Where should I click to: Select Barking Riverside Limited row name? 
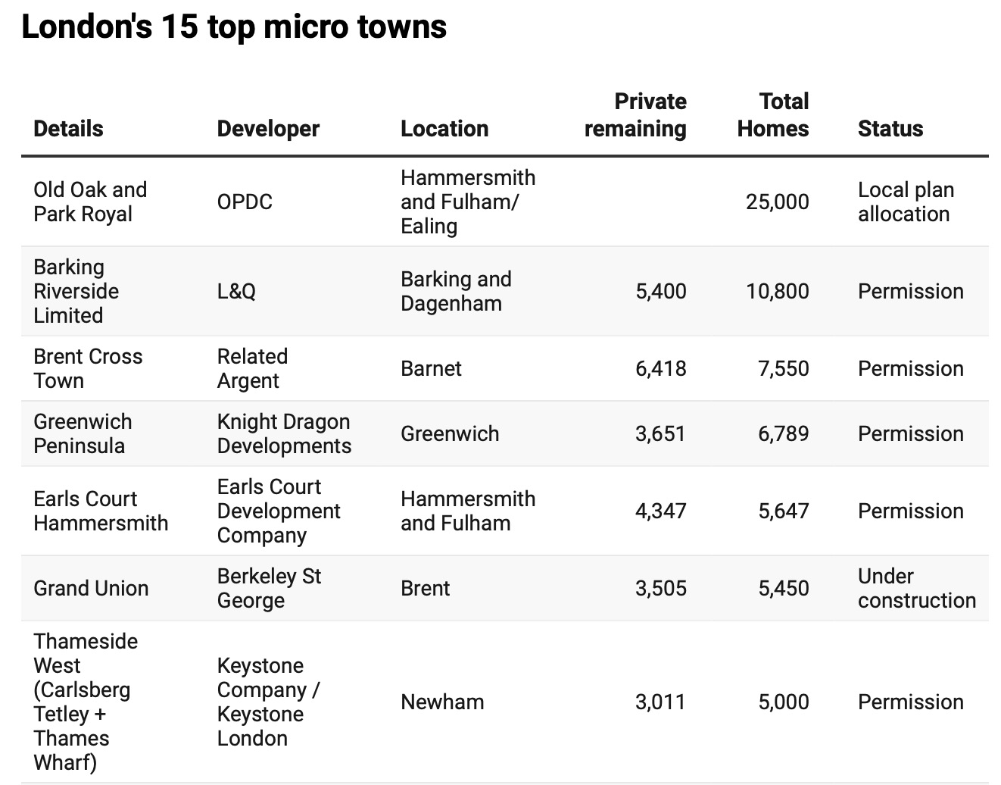click(76, 291)
